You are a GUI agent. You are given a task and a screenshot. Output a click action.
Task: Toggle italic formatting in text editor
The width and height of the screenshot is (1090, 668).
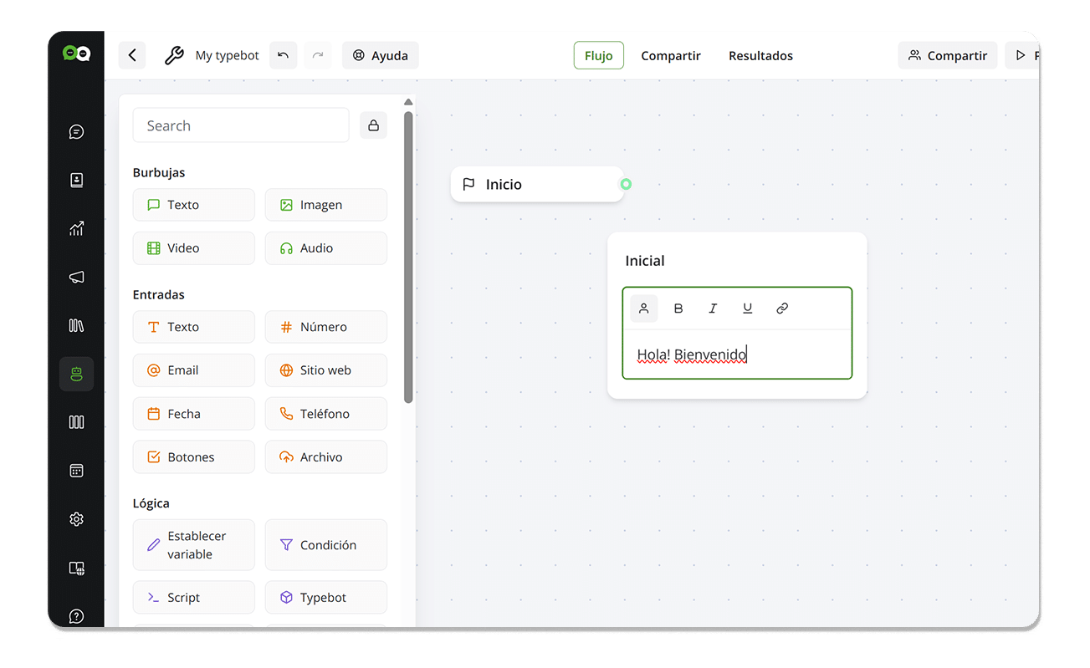pyautogui.click(x=713, y=309)
